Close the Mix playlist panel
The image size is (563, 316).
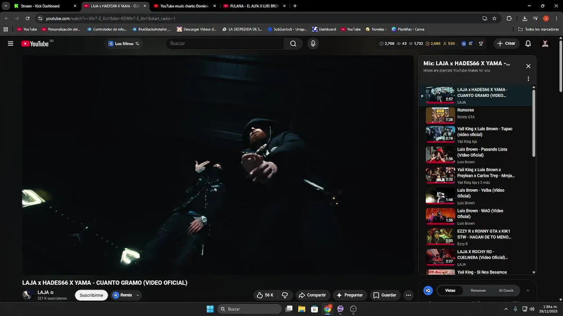528,66
